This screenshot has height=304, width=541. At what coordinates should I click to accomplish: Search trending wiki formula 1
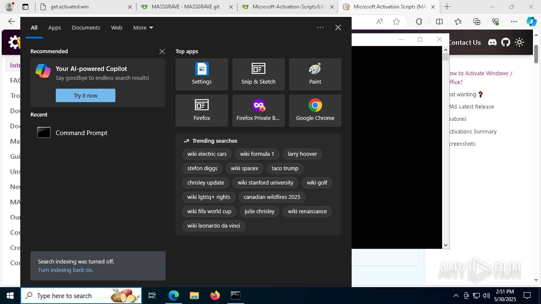(257, 154)
